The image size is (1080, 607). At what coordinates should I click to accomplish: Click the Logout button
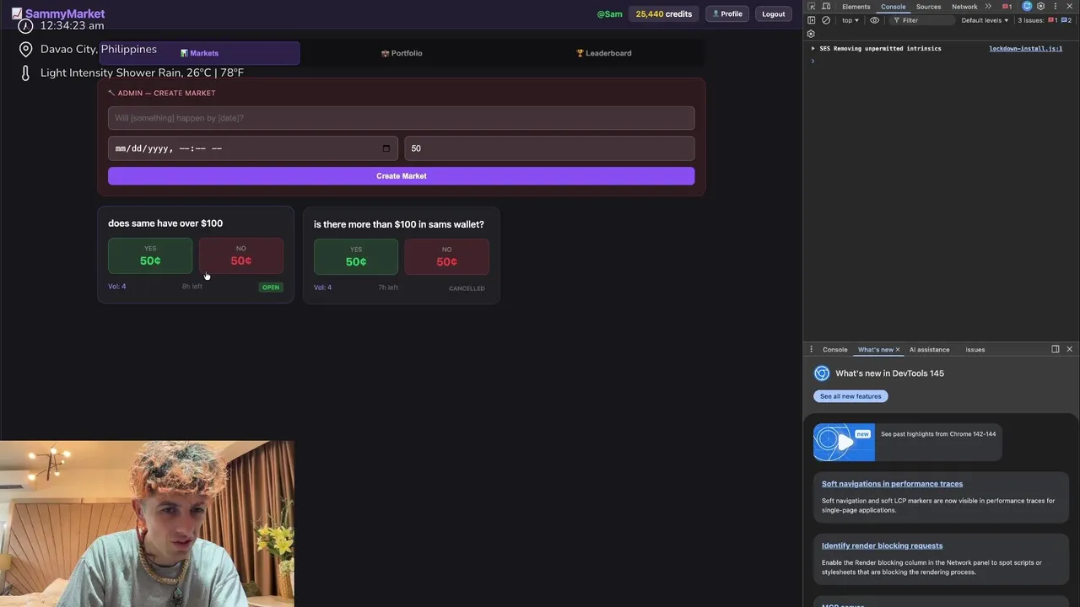pyautogui.click(x=773, y=13)
